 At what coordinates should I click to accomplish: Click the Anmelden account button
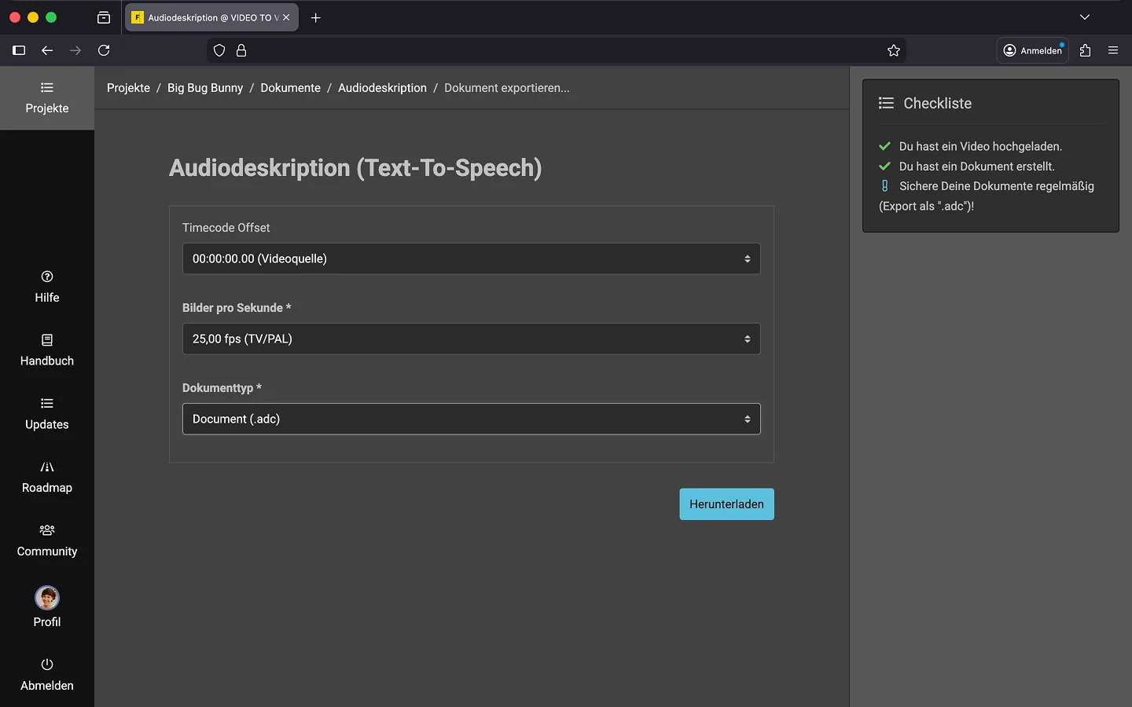pyautogui.click(x=1032, y=50)
